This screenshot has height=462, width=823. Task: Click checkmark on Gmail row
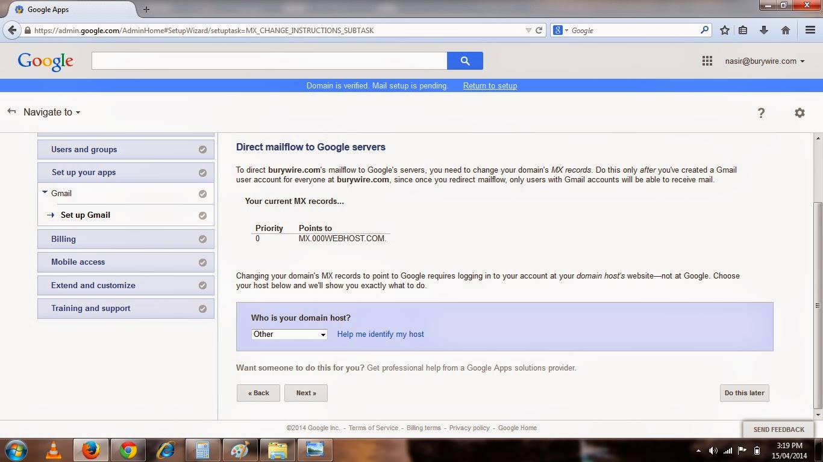point(202,194)
